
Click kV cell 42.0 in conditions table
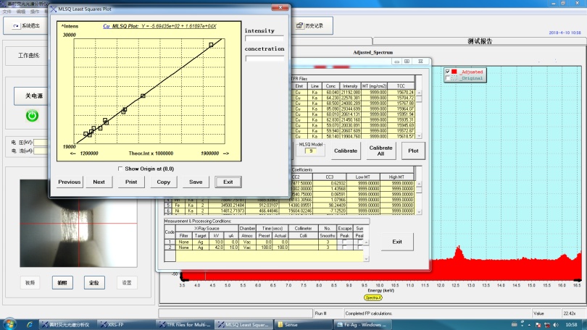[x=217, y=247]
